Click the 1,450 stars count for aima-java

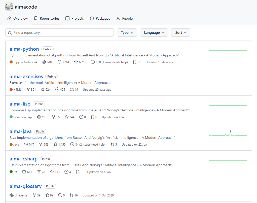[x=62, y=145]
